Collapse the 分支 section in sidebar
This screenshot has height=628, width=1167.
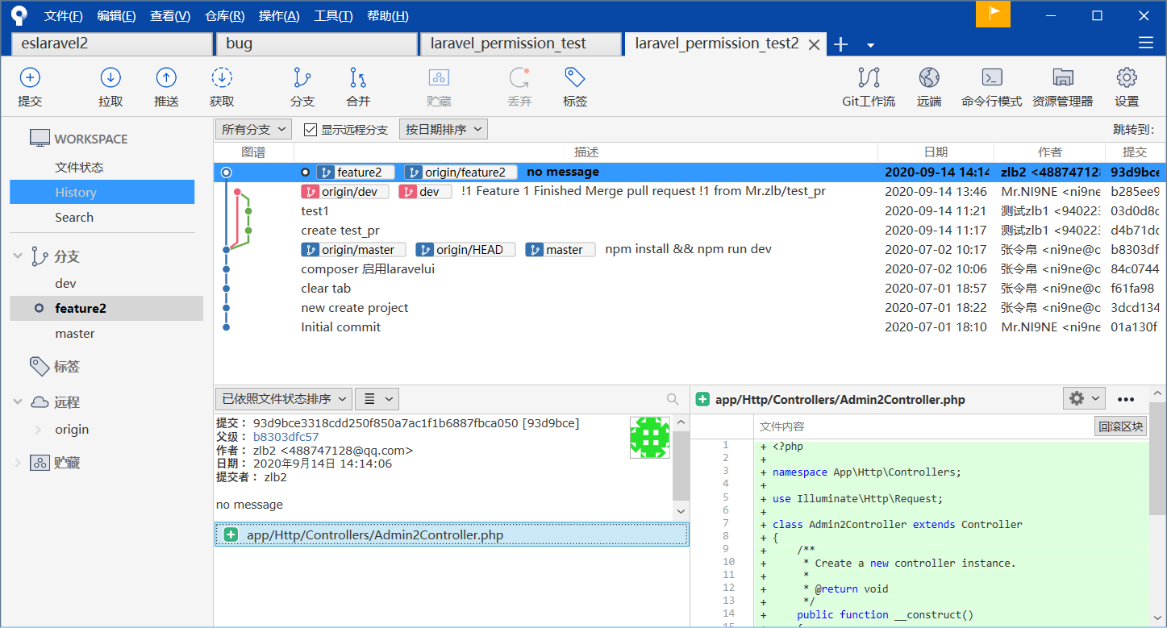tap(18, 256)
